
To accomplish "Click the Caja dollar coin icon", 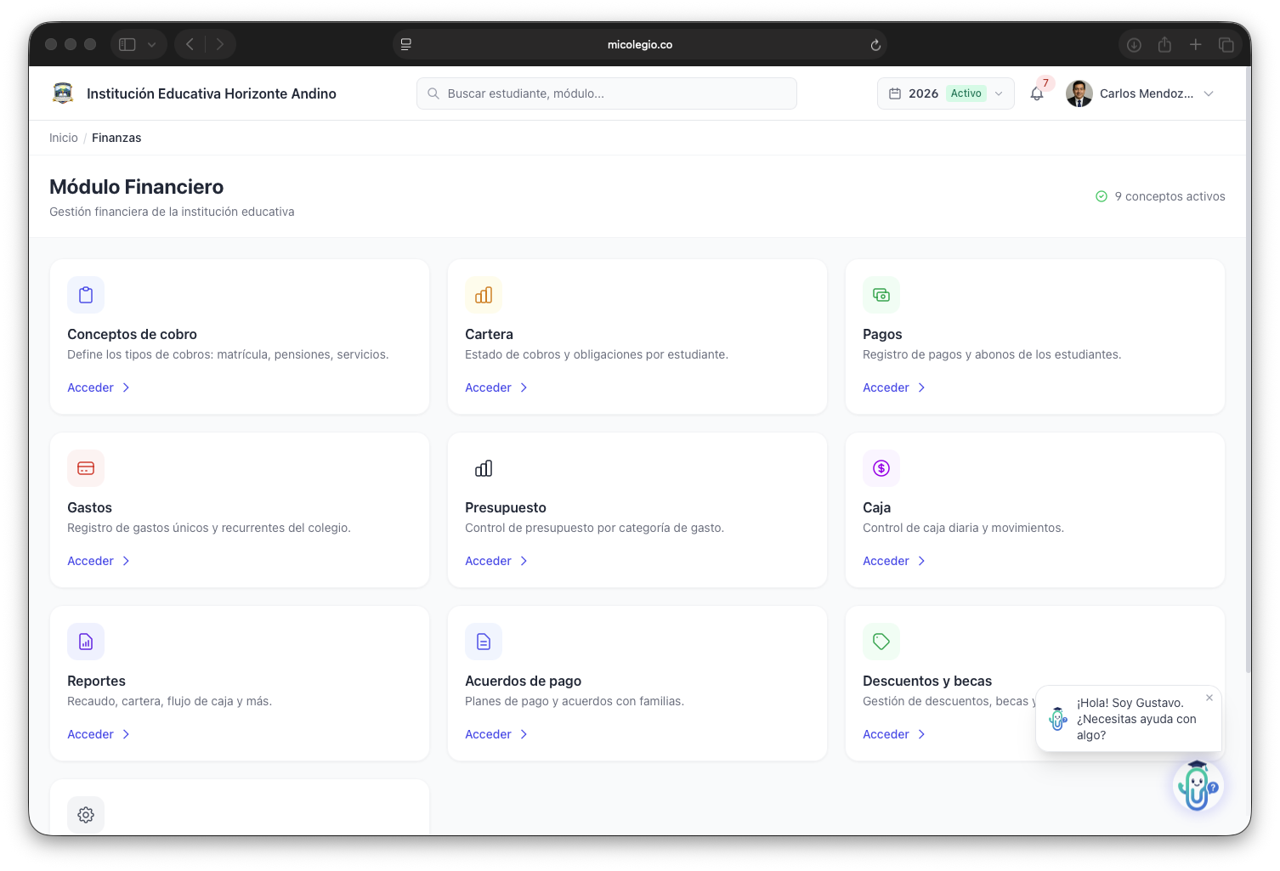I will pyautogui.click(x=881, y=468).
